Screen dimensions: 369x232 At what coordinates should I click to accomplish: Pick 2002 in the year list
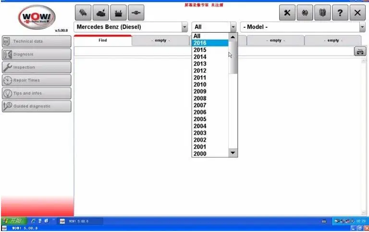[x=210, y=140]
